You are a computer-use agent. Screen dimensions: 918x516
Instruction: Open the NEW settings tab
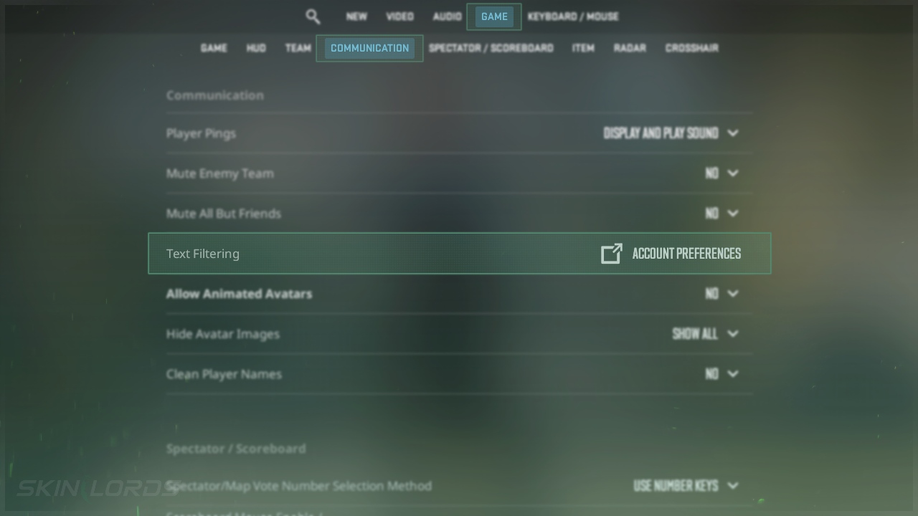(x=356, y=16)
